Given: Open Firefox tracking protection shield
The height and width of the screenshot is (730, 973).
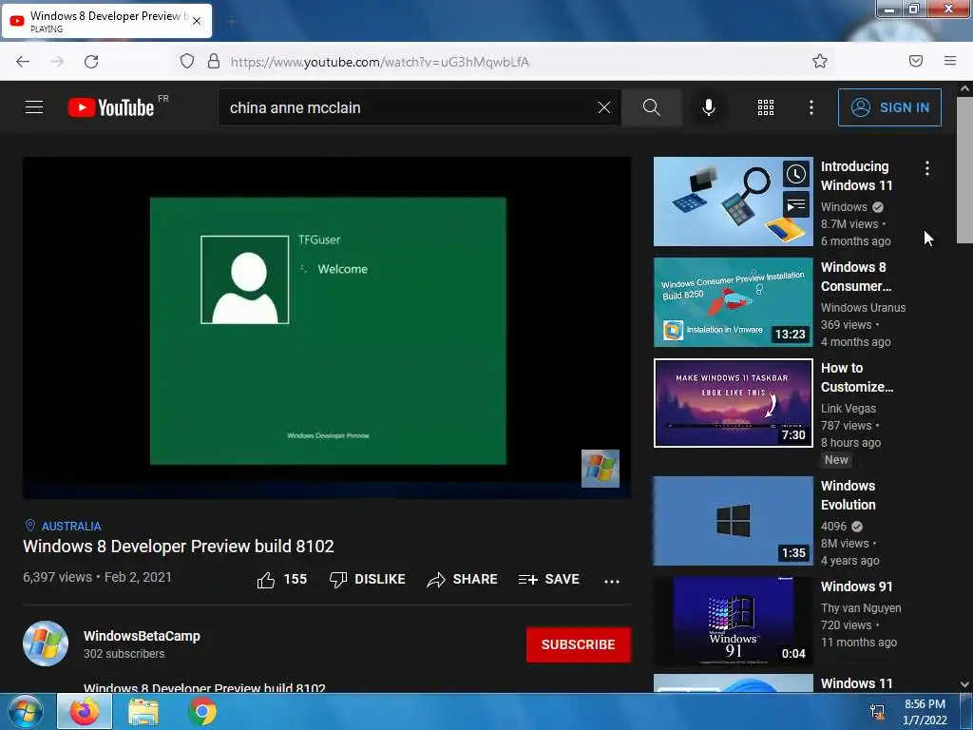Looking at the screenshot, I should [187, 61].
